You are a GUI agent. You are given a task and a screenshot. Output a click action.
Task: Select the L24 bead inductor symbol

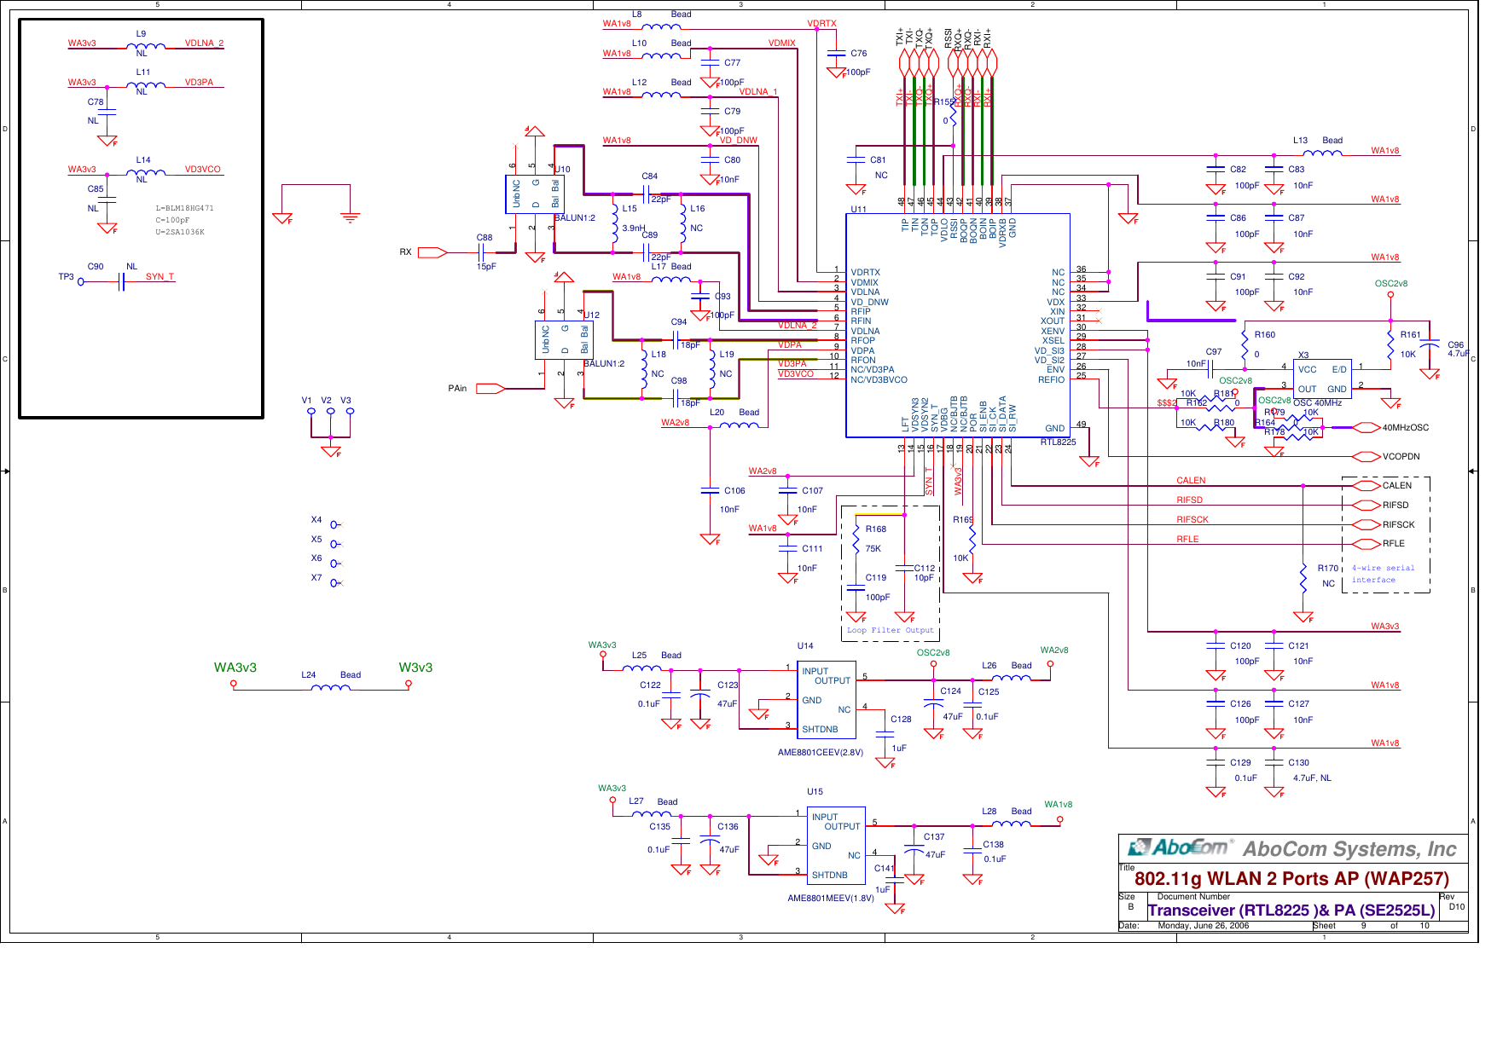point(330,686)
